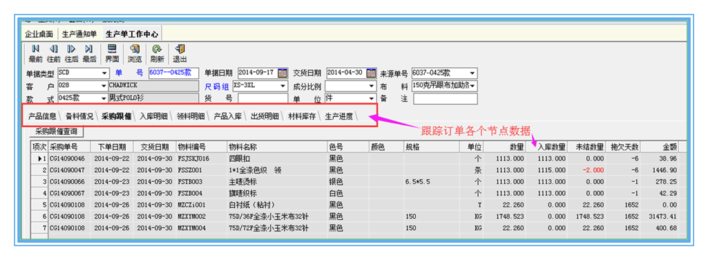Click material name 旗唛织标
Viewport: 708px width, 260px height.
(x=243, y=193)
